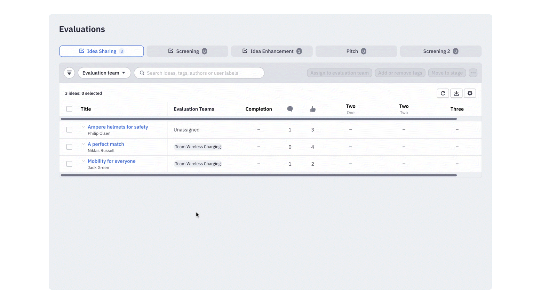Open the table settings gear
The height and width of the screenshot is (304, 541).
[470, 93]
